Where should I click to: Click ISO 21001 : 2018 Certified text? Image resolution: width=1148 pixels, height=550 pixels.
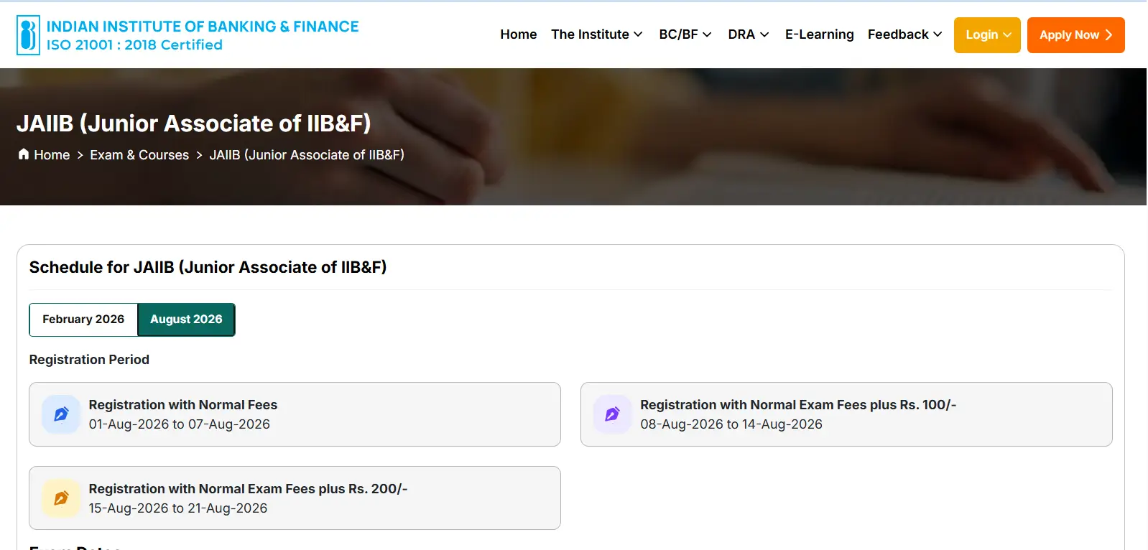tap(134, 45)
